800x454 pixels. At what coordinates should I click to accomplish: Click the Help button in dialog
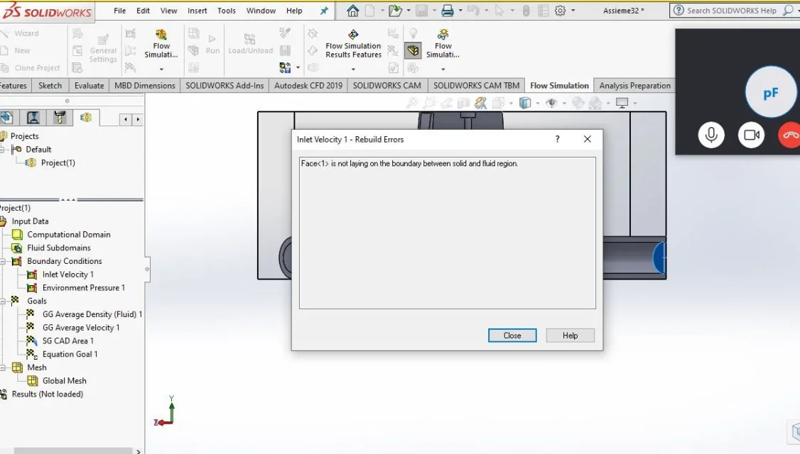(x=570, y=336)
